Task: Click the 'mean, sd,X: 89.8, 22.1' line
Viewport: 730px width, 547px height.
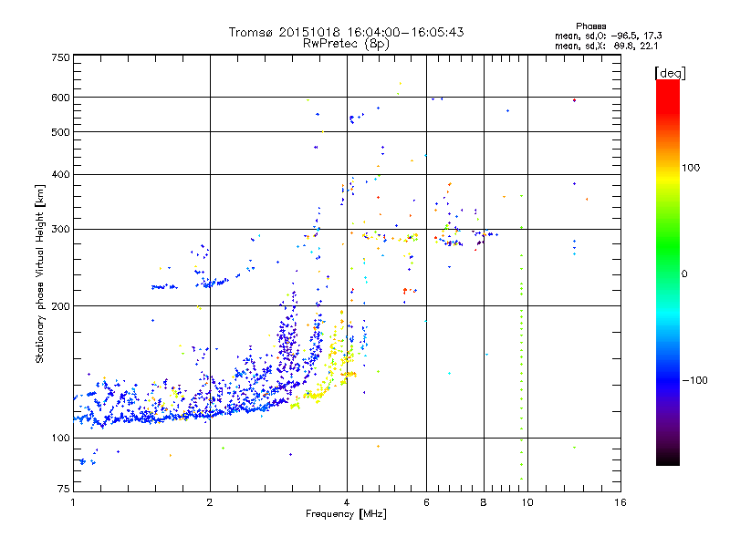Action: click(606, 46)
